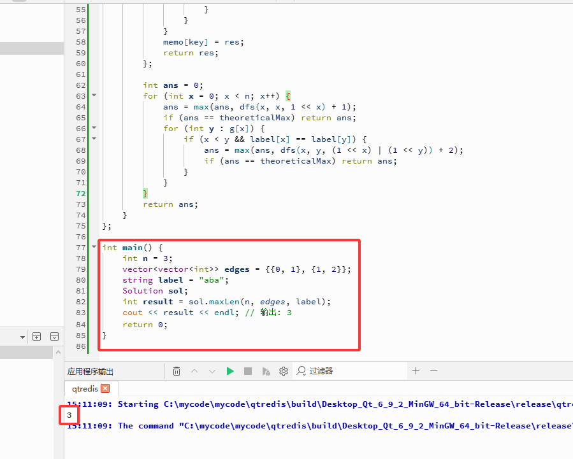Click 'cout' on line 83
Image resolution: width=573 pixels, height=459 pixels.
[133, 313]
